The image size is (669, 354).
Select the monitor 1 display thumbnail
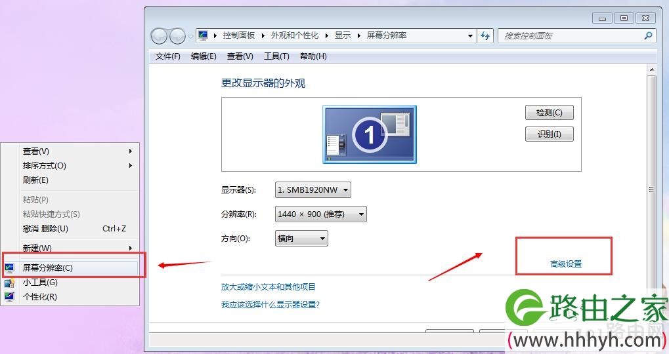(x=370, y=134)
